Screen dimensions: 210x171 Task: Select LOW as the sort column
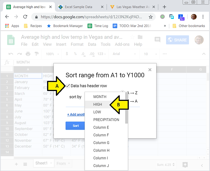point(97,112)
